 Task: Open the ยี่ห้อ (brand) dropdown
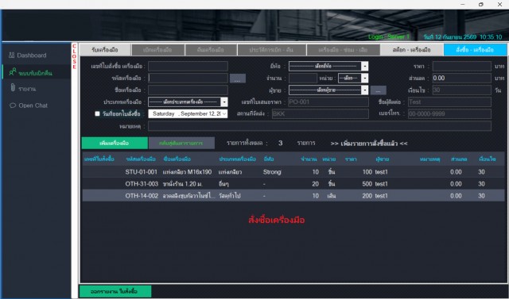click(328, 66)
